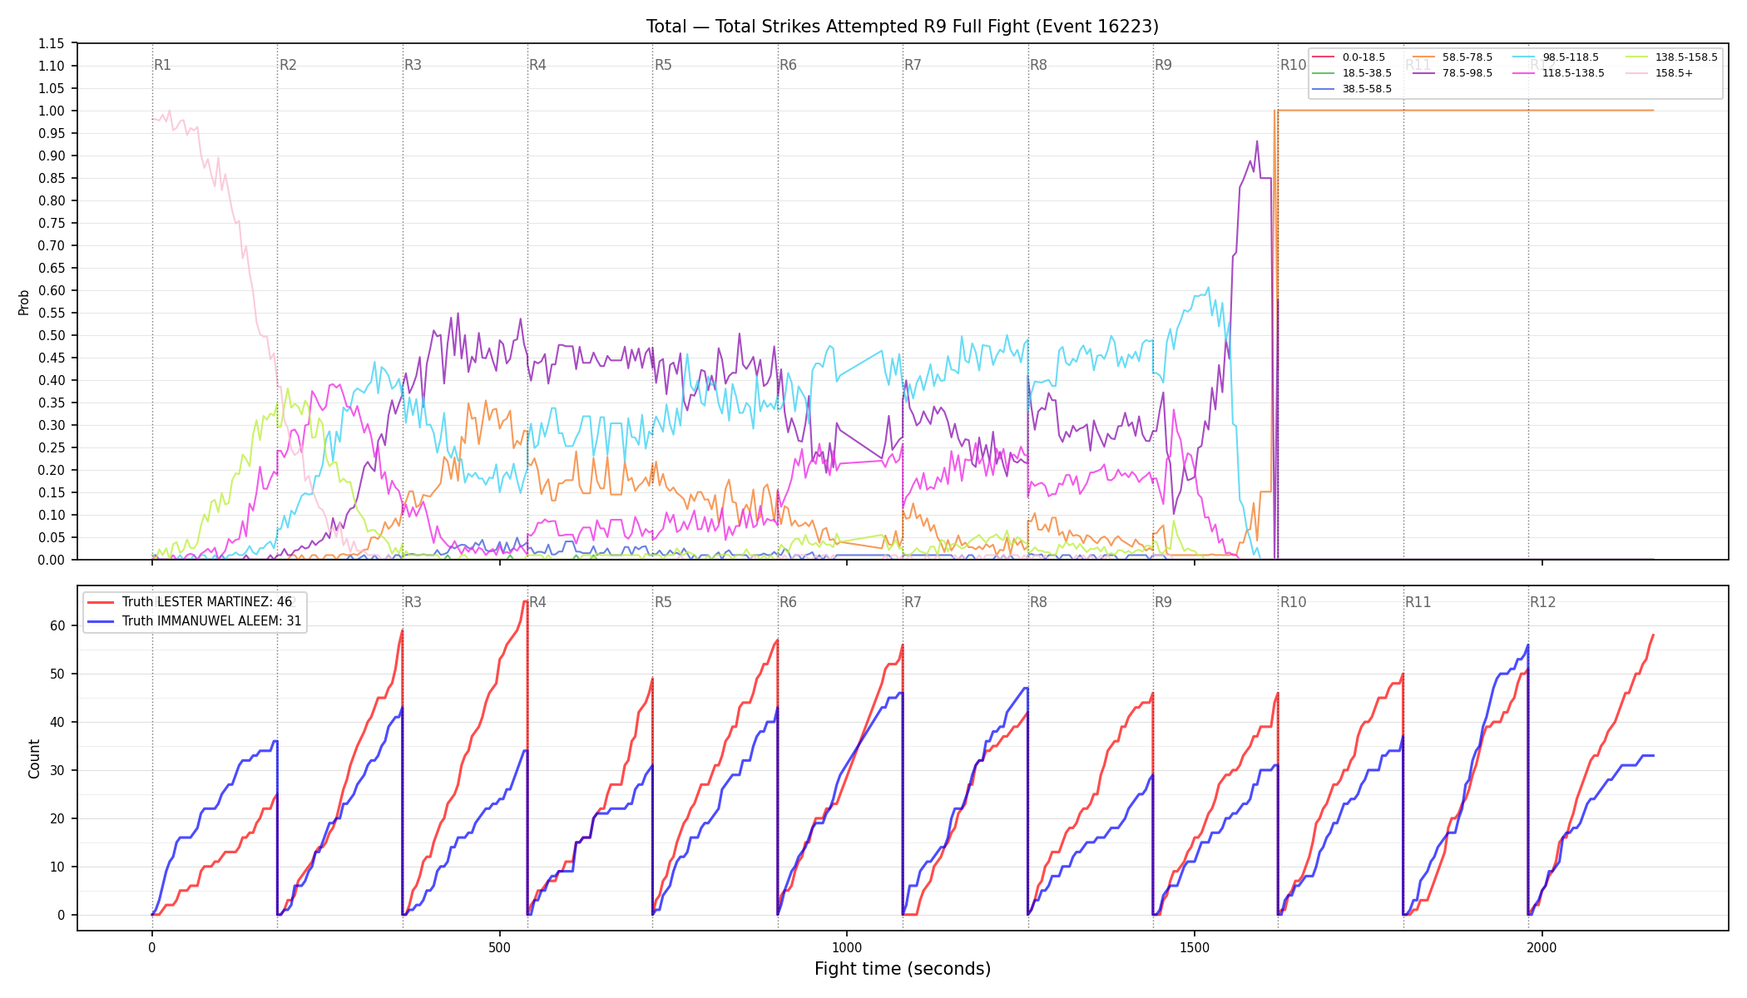Select the "38.5-58.5" legend label
The width and height of the screenshot is (1747, 998).
click(1367, 89)
